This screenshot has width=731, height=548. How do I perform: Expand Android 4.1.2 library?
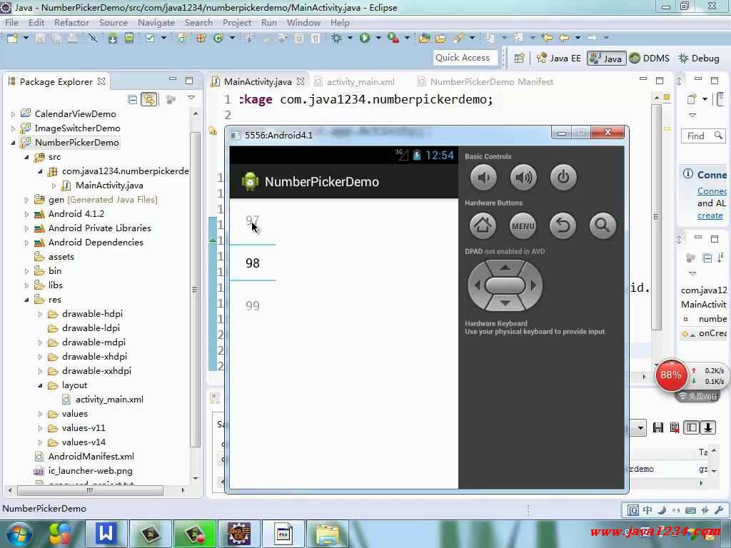tap(26, 214)
